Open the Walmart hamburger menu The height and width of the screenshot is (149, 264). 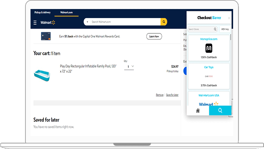coord(35,23)
